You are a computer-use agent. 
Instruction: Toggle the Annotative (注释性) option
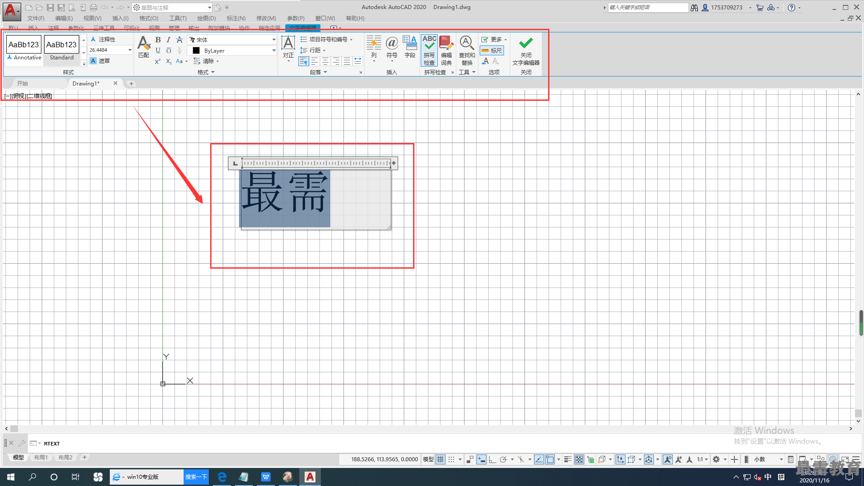pos(103,40)
